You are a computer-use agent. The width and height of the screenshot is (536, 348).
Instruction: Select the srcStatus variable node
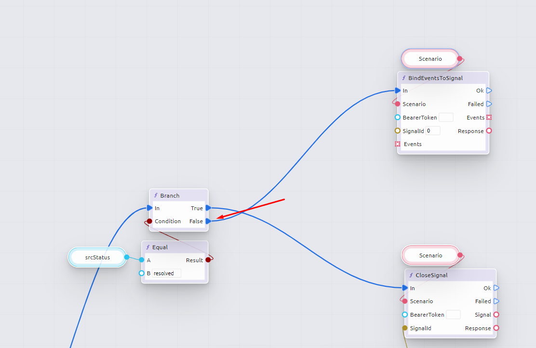pos(97,257)
